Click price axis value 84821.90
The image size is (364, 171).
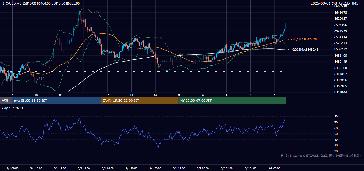(340, 56)
